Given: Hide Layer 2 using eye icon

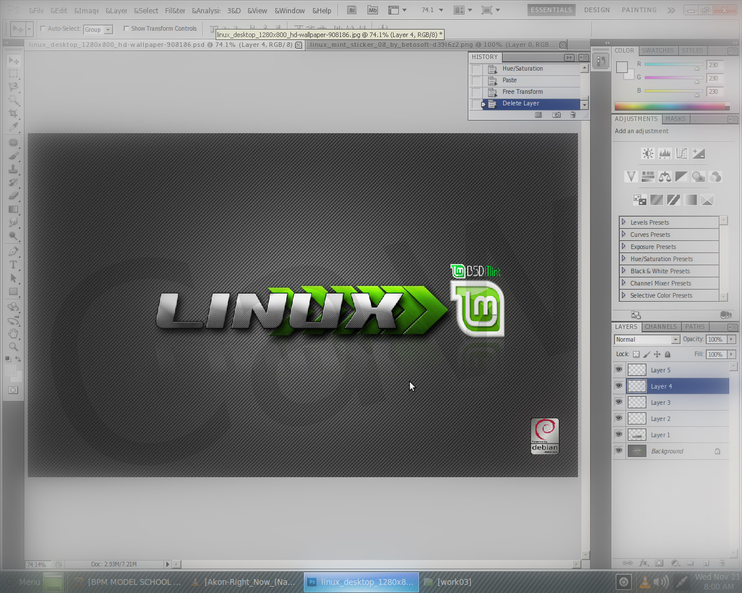Looking at the screenshot, I should [x=619, y=418].
